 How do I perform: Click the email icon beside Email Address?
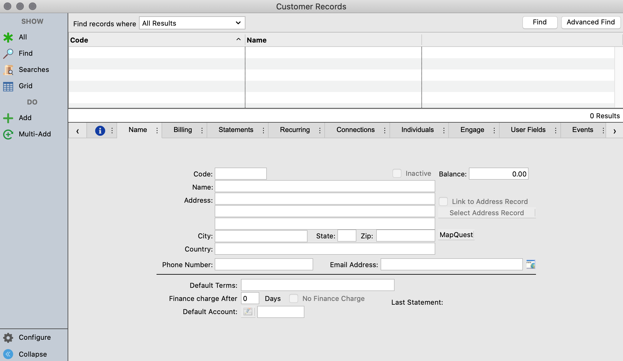click(531, 265)
